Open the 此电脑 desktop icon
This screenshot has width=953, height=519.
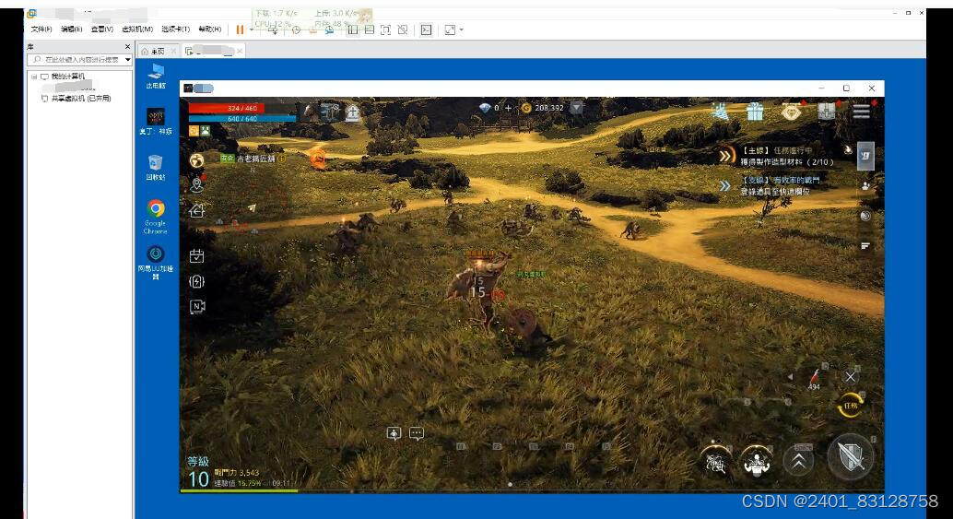[x=156, y=76]
